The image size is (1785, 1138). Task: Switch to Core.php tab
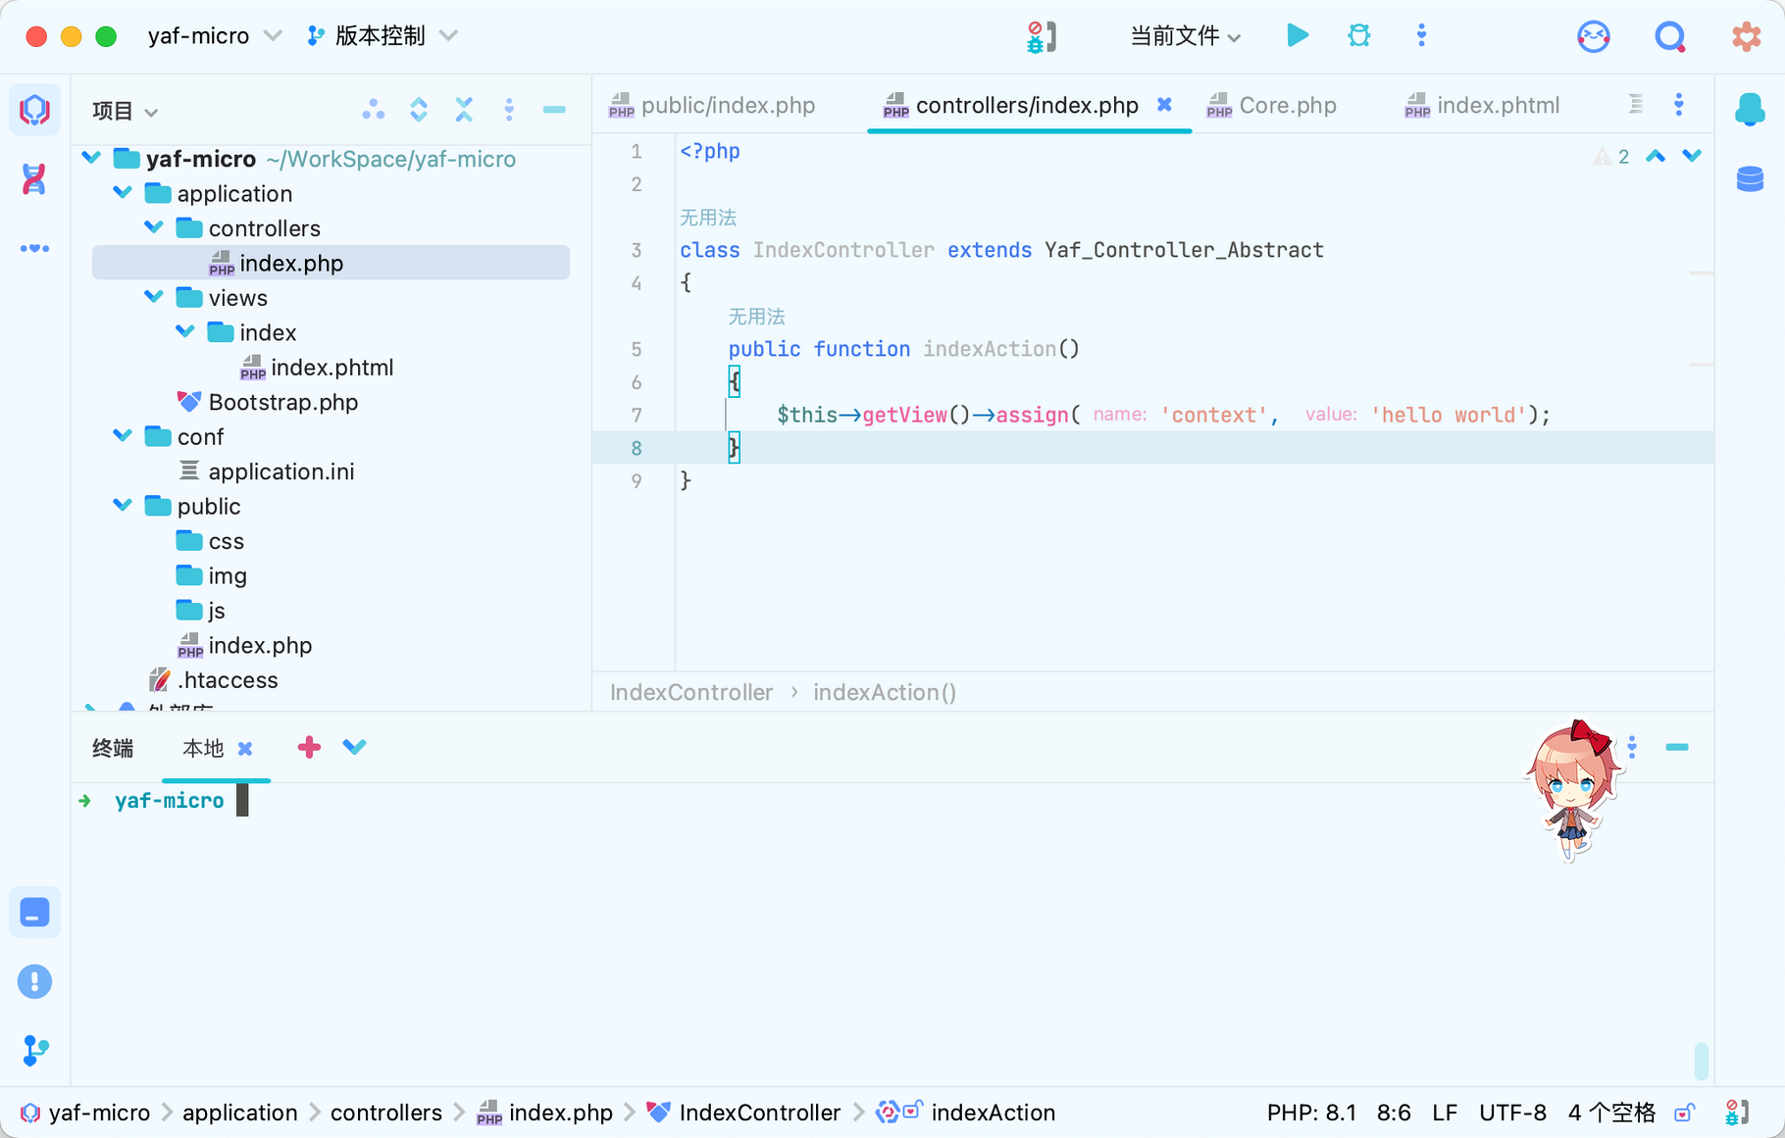1271,105
